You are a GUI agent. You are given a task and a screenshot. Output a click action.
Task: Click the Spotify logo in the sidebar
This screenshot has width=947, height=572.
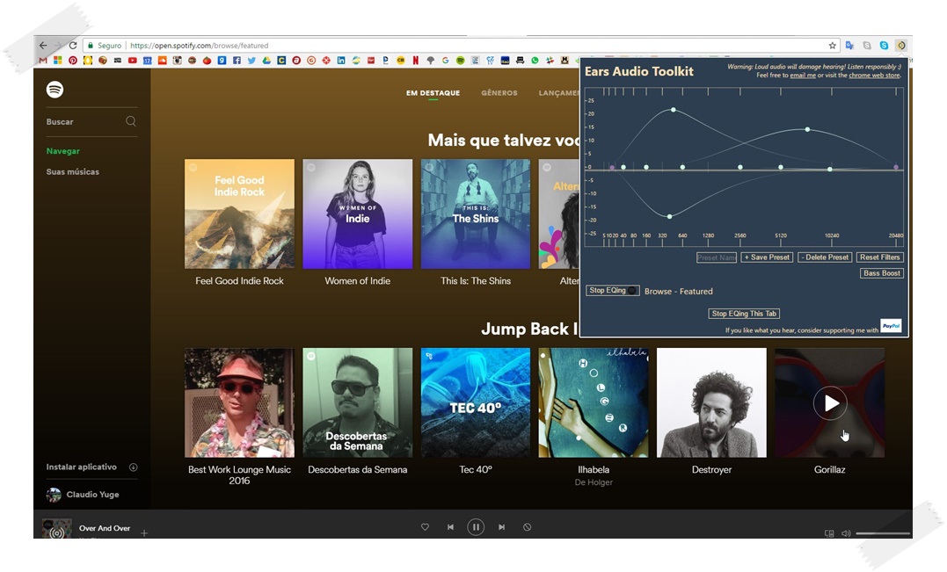55,90
